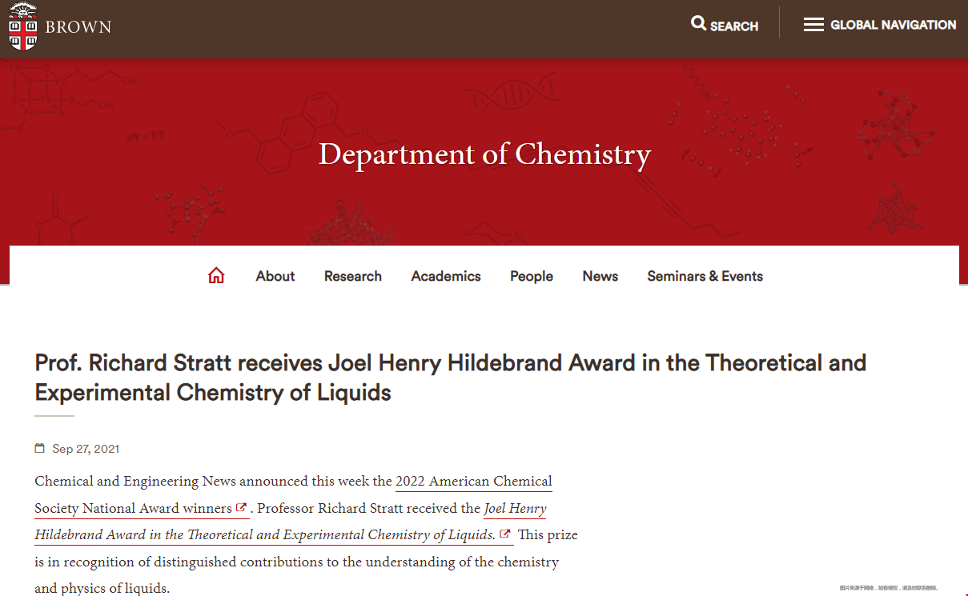The height and width of the screenshot is (596, 968).
Task: Click the BROWN wordmark text
Action: tap(78, 27)
